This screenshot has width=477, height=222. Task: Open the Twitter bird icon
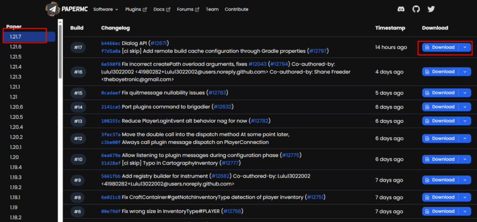coord(431,9)
